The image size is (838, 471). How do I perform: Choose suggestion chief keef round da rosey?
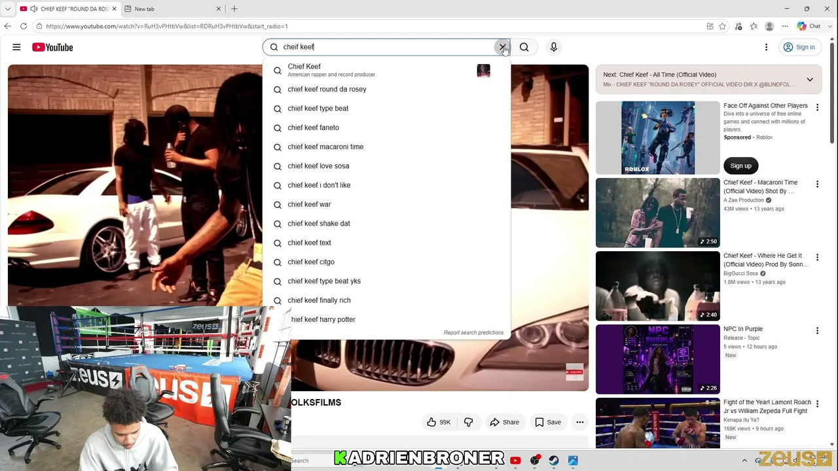(386, 90)
